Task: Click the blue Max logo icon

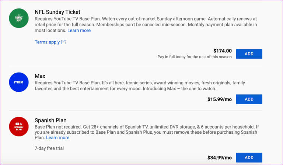Action: [x=19, y=82]
